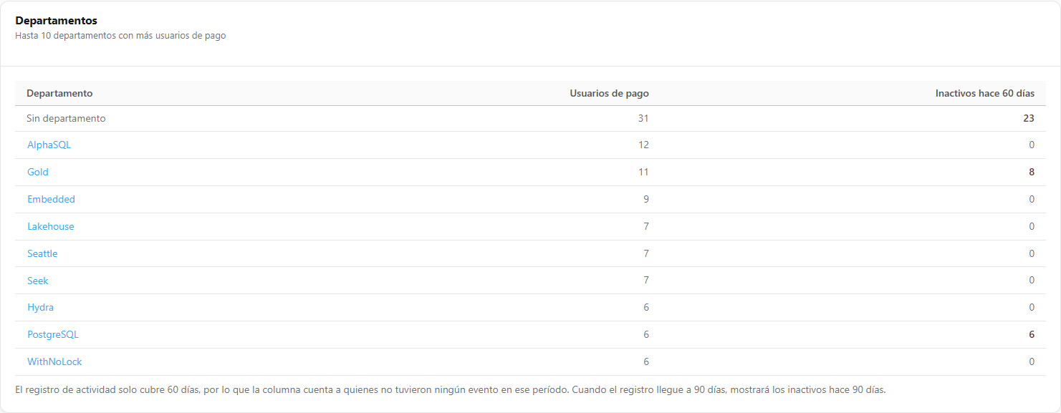Click the 'Departamento' column header

[59, 93]
